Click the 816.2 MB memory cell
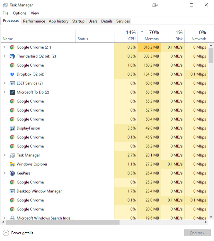 (x=149, y=47)
